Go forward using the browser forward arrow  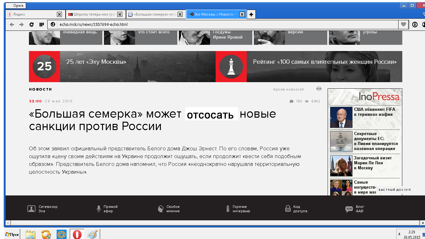coord(21,25)
